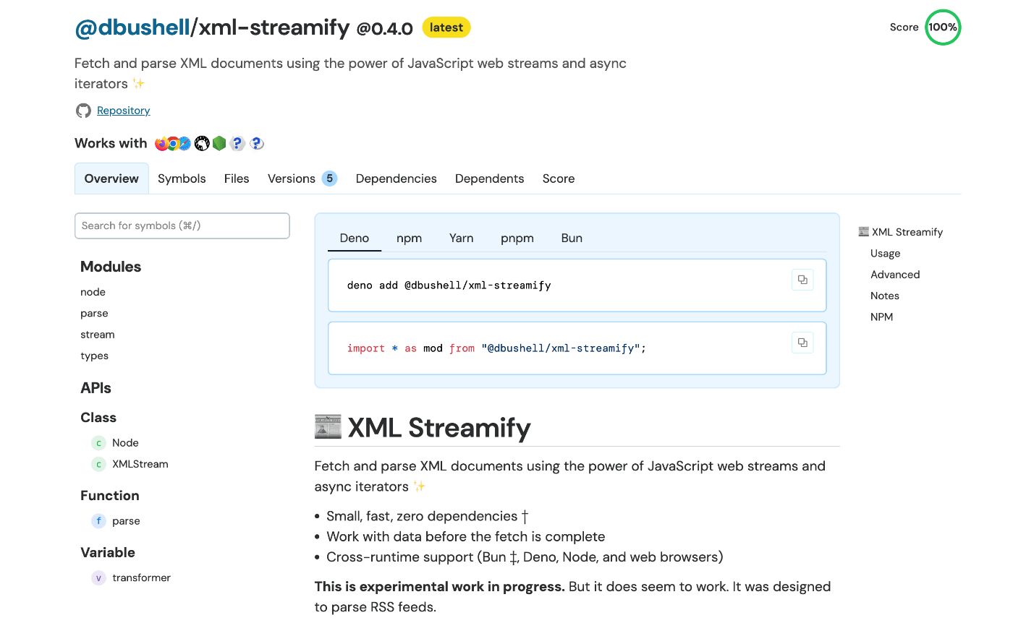The height and width of the screenshot is (623, 1013).
Task: Select the Yarn install tab
Action: pos(462,238)
